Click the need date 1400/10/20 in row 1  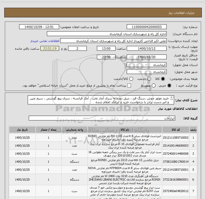tap(22, 138)
